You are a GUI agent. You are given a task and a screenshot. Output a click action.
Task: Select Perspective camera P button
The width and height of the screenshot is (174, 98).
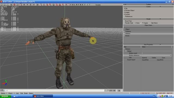coord(85,5)
